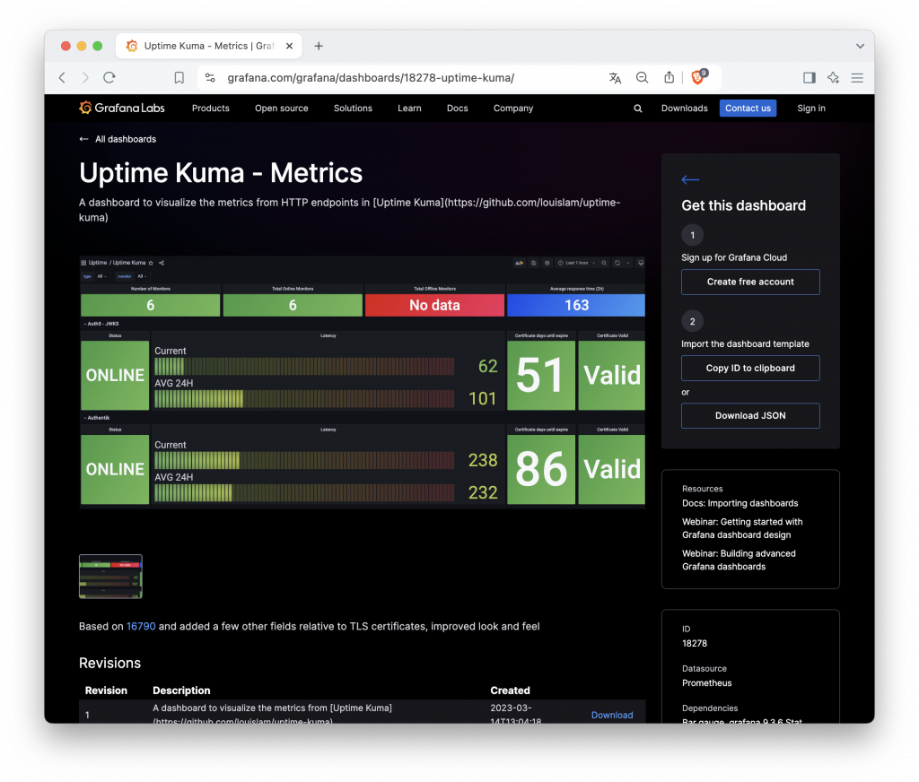The image size is (919, 782).
Task: Reload the page with refresh icon
Action: click(109, 77)
